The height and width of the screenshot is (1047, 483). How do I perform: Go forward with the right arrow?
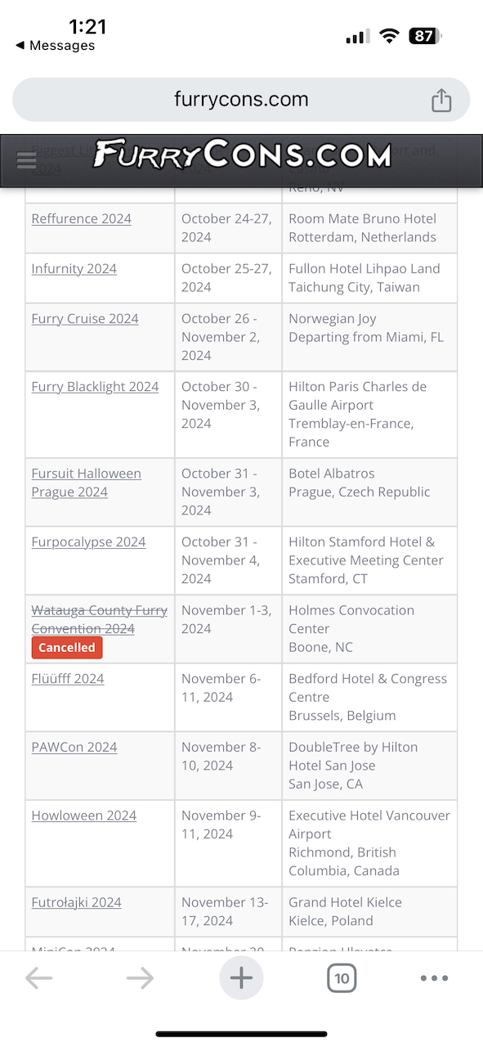click(x=140, y=978)
